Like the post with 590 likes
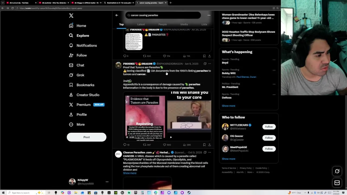Viewport: 347px width, 195px height. [x=167, y=145]
